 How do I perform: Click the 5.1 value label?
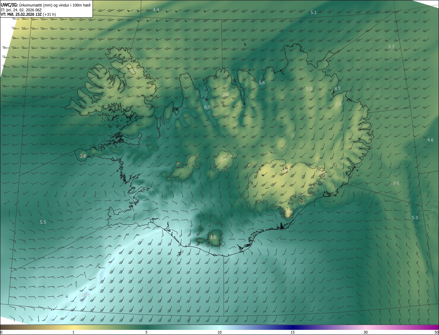tap(313, 13)
